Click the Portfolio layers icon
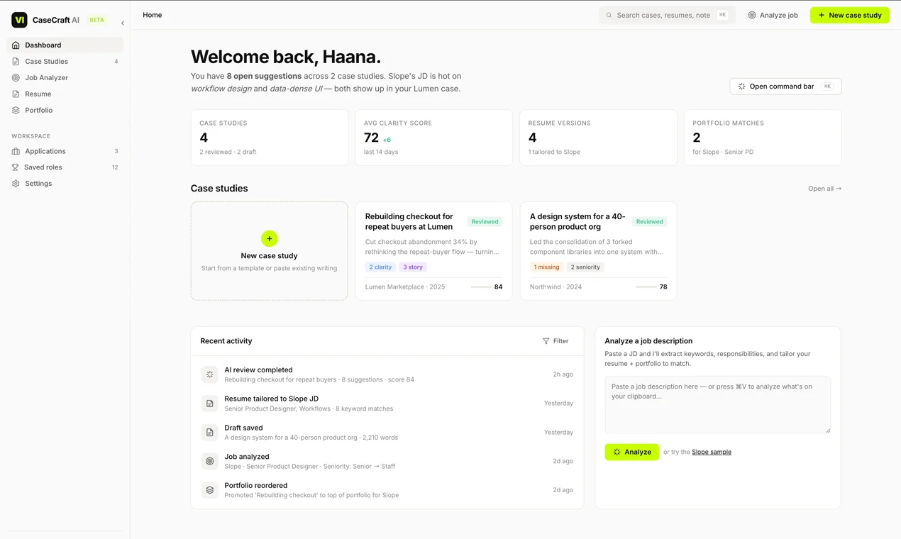This screenshot has height=539, width=901. pyautogui.click(x=16, y=110)
